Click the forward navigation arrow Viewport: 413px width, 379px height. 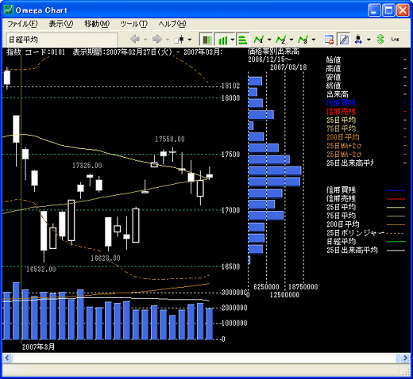coord(157,40)
